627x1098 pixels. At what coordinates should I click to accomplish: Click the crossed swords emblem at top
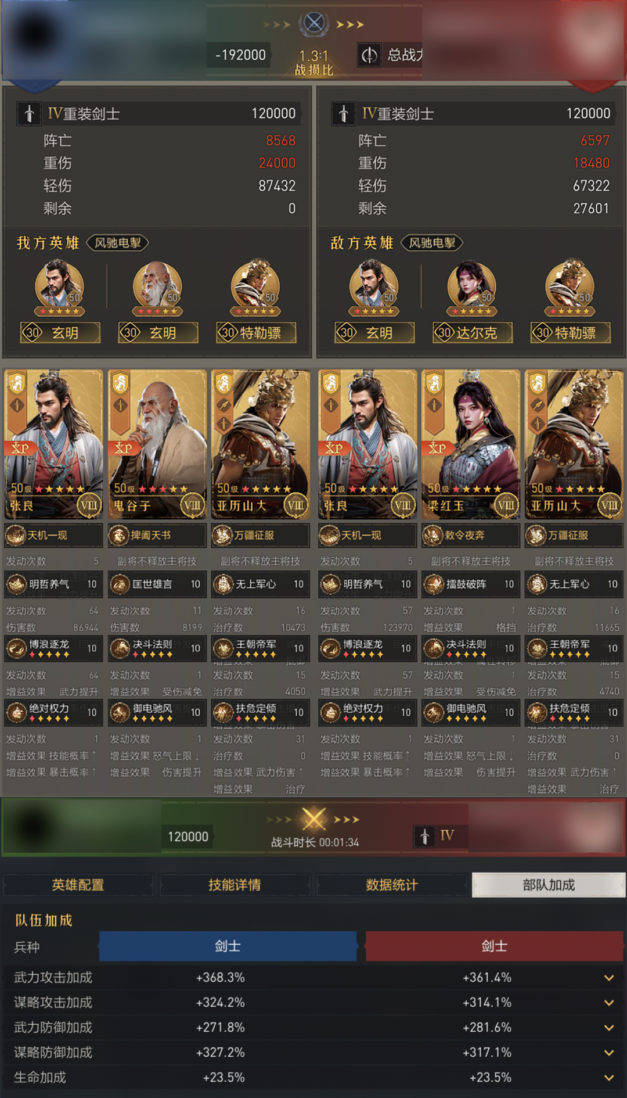pos(314,24)
